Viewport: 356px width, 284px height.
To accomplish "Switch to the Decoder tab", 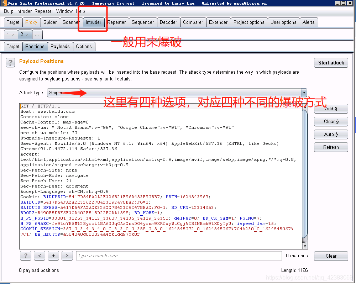I will tap(168, 22).
